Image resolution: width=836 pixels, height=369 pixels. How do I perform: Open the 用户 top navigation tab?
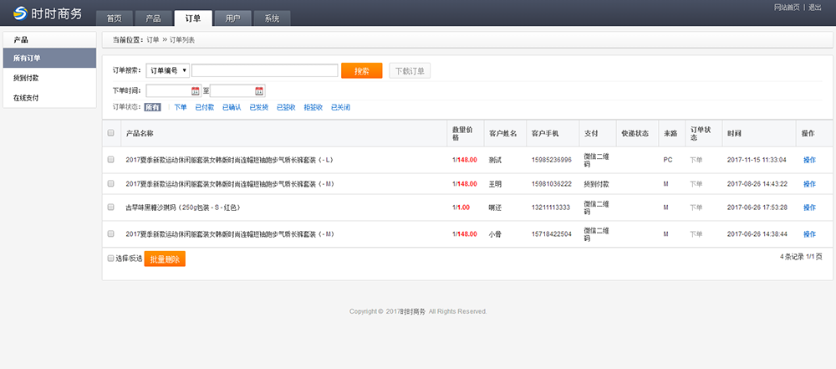pos(232,18)
